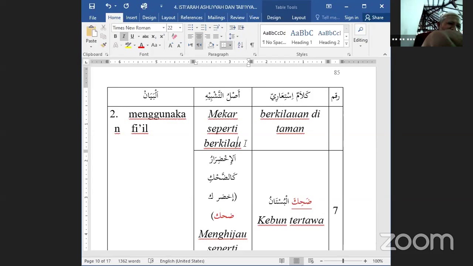Viewport: 473px width, 266px height.
Task: Increase font size with grow font icon
Action: click(x=171, y=45)
